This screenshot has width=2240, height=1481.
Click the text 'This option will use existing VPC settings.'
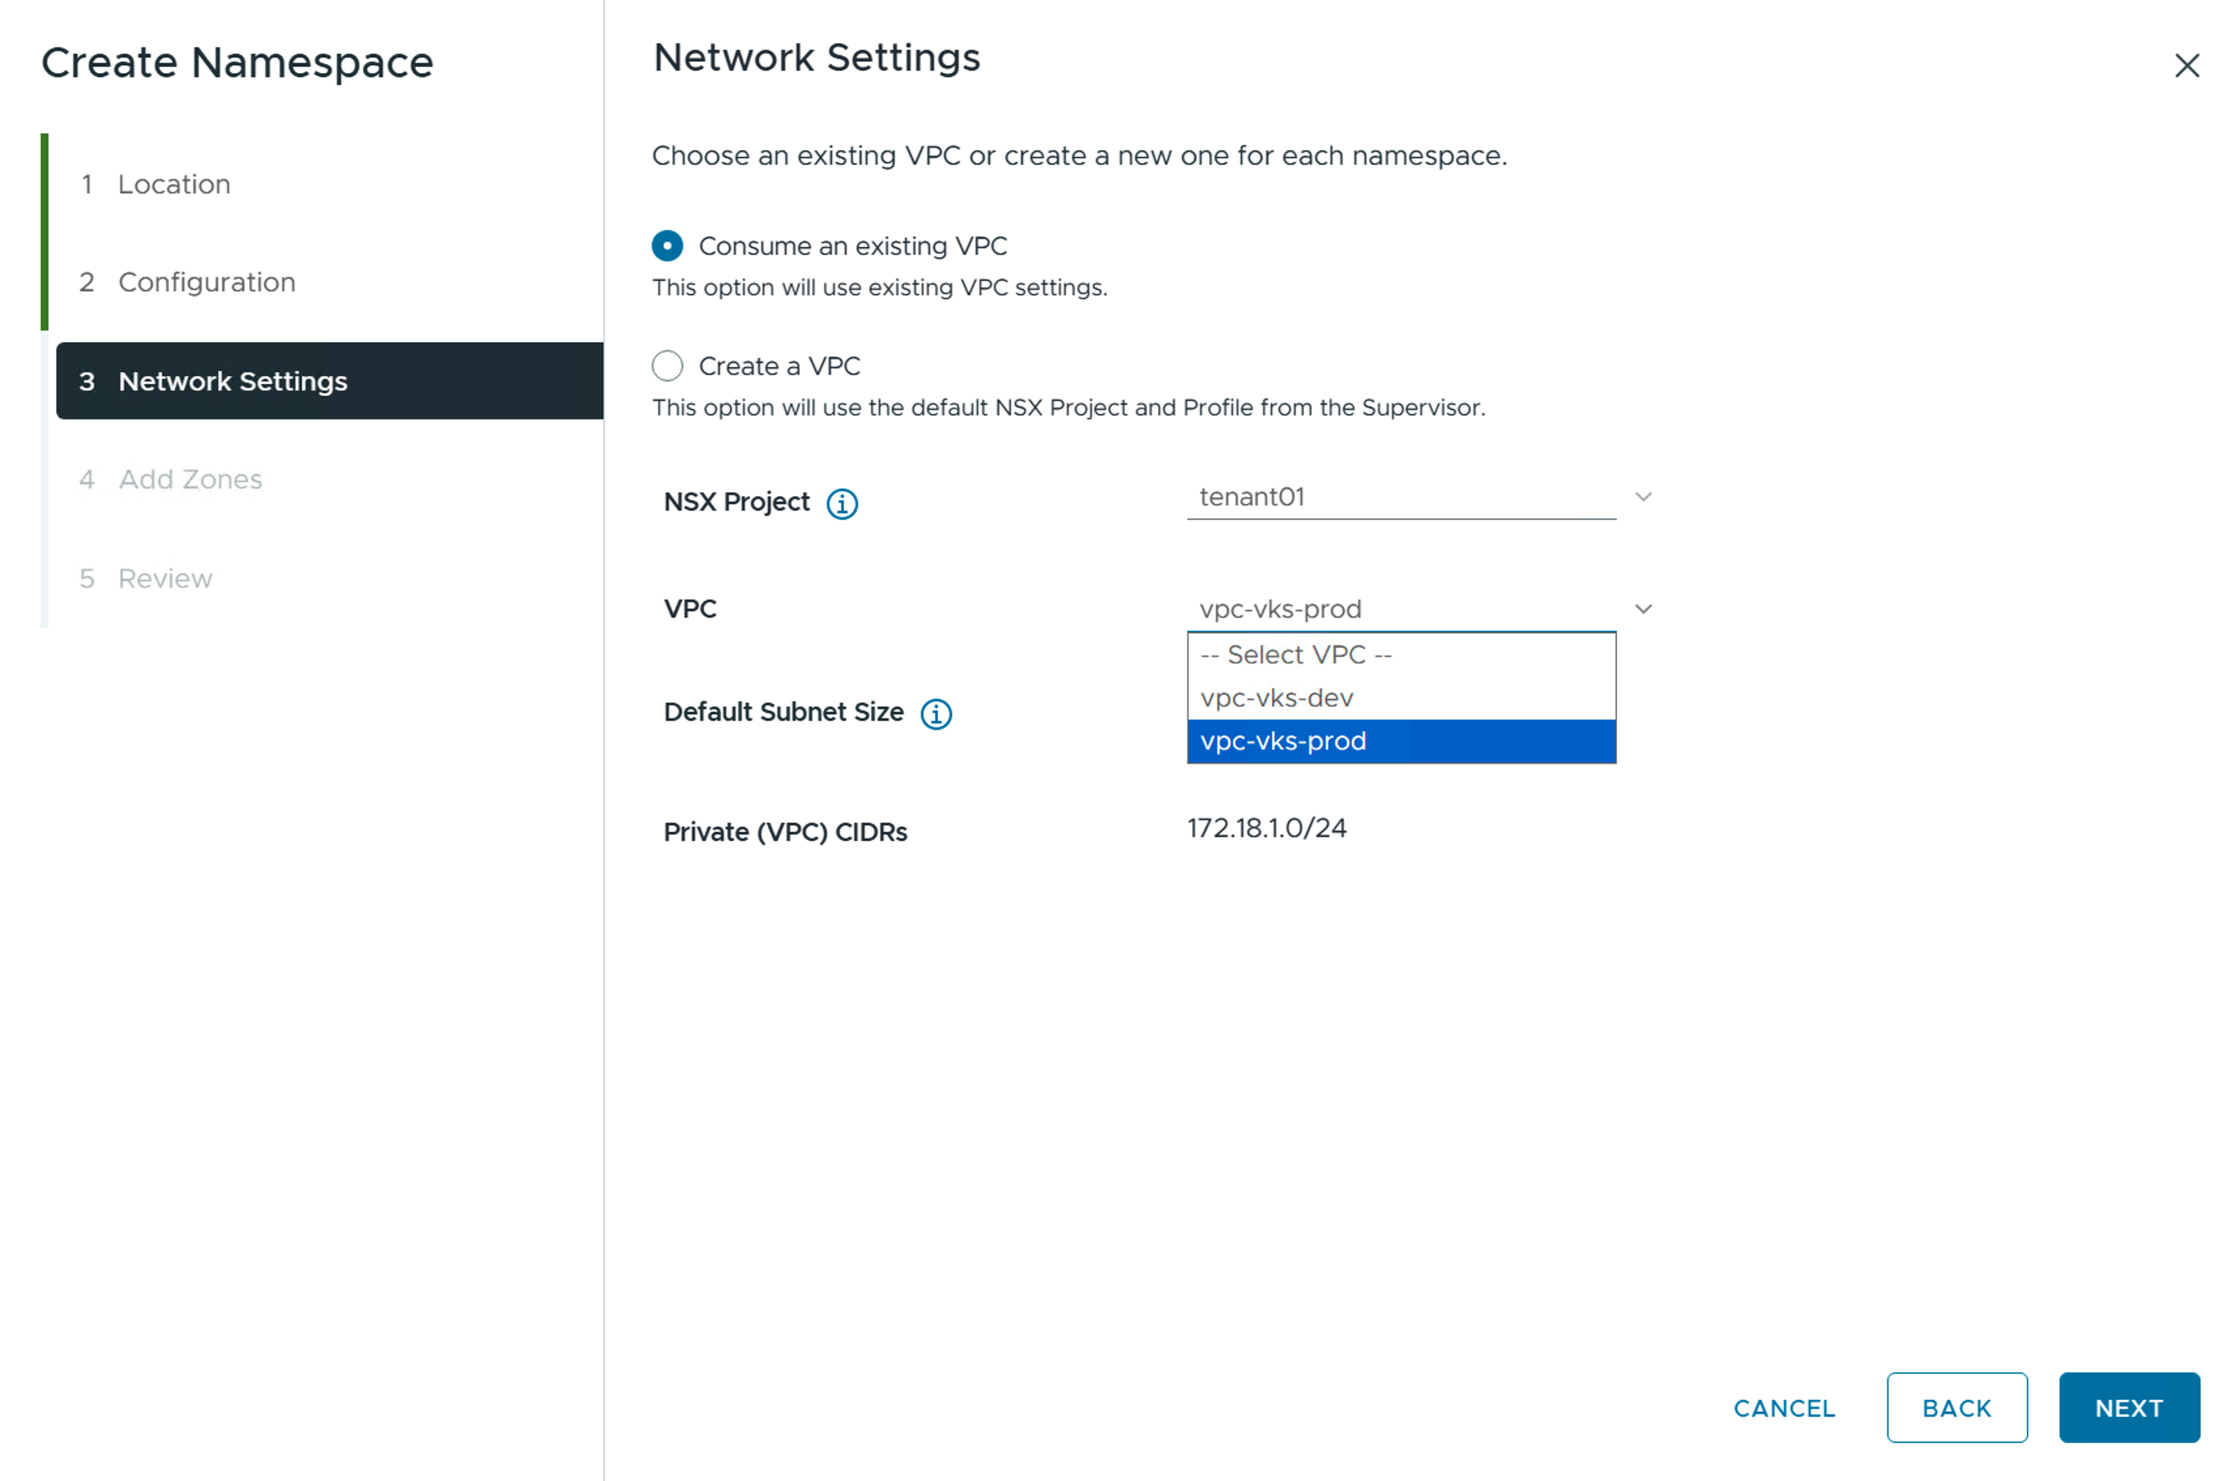879,288
